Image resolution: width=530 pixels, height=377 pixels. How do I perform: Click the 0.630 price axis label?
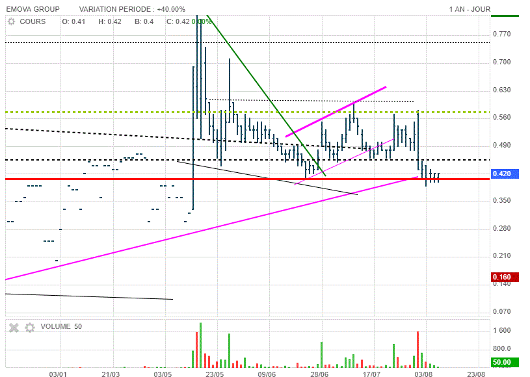[501, 90]
